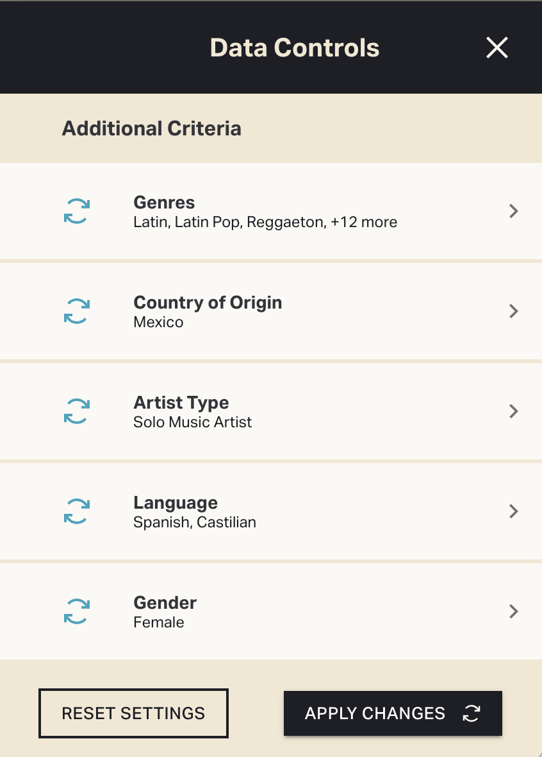This screenshot has height=757, width=542.
Task: Click the Female gender value text
Action: coord(159,622)
